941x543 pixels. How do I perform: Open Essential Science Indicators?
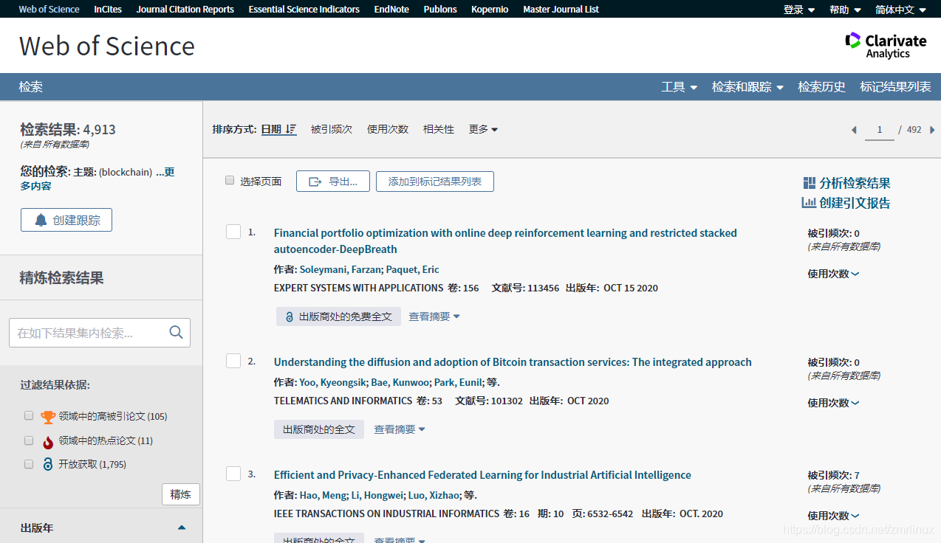point(304,10)
